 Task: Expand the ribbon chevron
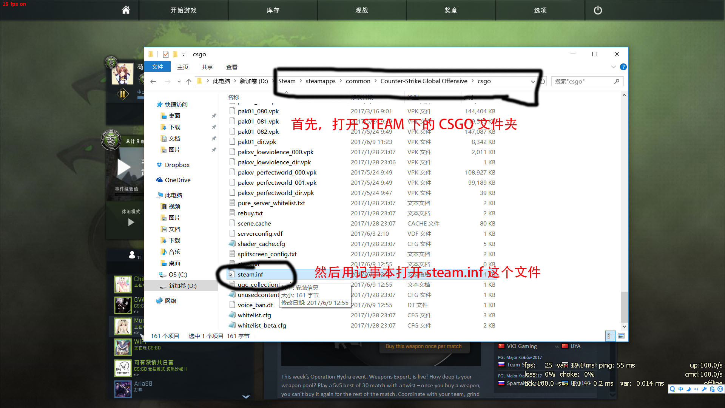[614, 67]
